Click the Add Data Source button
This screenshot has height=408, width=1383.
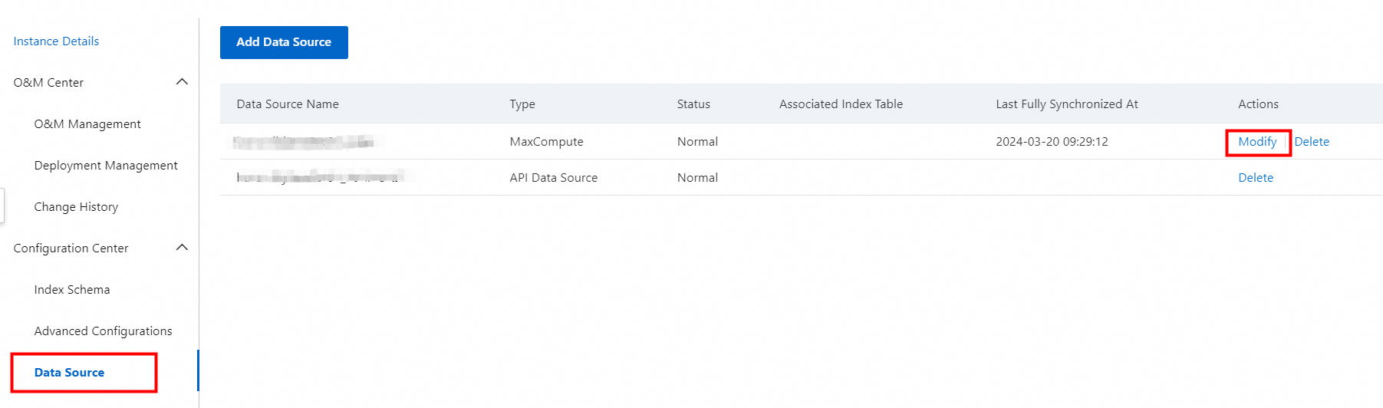point(284,42)
